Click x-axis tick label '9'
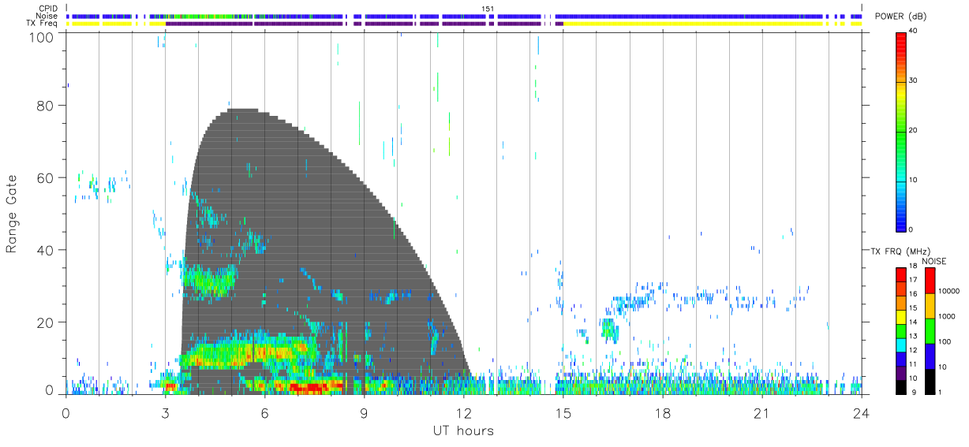The width and height of the screenshot is (969, 447). [x=364, y=413]
